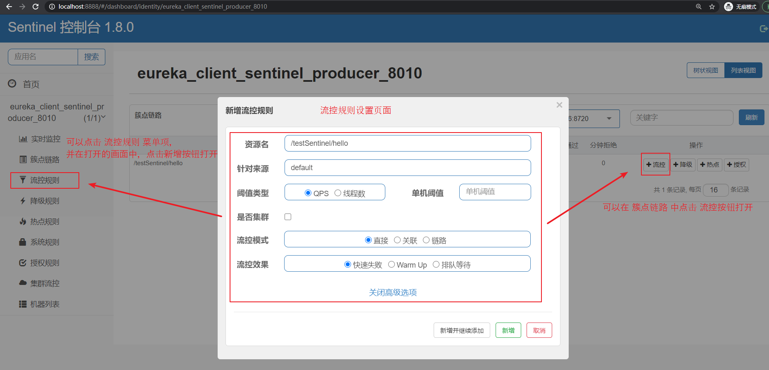The image size is (769, 370).
Task: Click the browser address bar URL
Action: point(163,7)
